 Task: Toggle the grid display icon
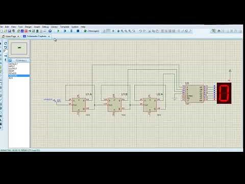click(108, 31)
